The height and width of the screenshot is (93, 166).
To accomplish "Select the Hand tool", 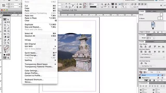I will point(5,43).
